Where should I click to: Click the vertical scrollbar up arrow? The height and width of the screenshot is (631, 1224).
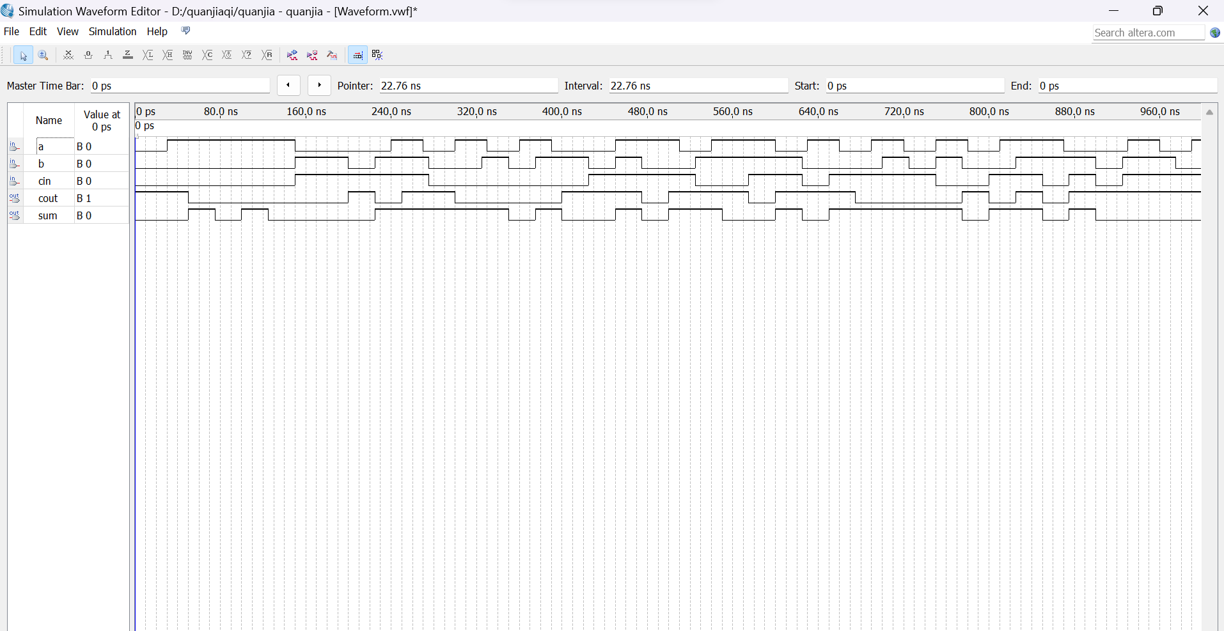(x=1209, y=112)
